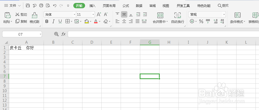259x110 pixels.
Task: Switch to the 审阅 tab
Action: (153, 6)
